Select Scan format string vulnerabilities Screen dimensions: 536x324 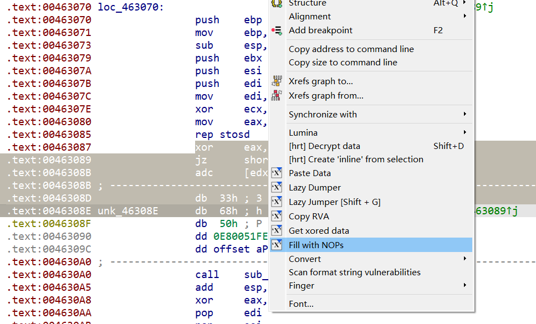click(x=354, y=272)
